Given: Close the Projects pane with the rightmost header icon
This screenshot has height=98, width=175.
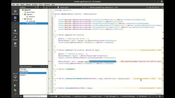Looking at the screenshot, I should pyautogui.click(x=47, y=7).
